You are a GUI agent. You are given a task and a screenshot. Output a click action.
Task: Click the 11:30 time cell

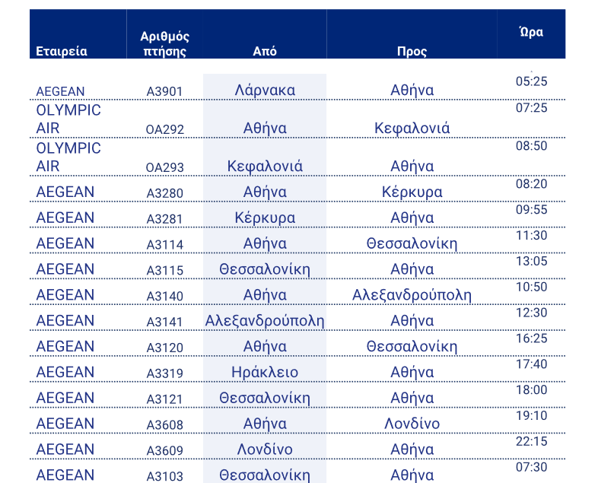coord(531,236)
